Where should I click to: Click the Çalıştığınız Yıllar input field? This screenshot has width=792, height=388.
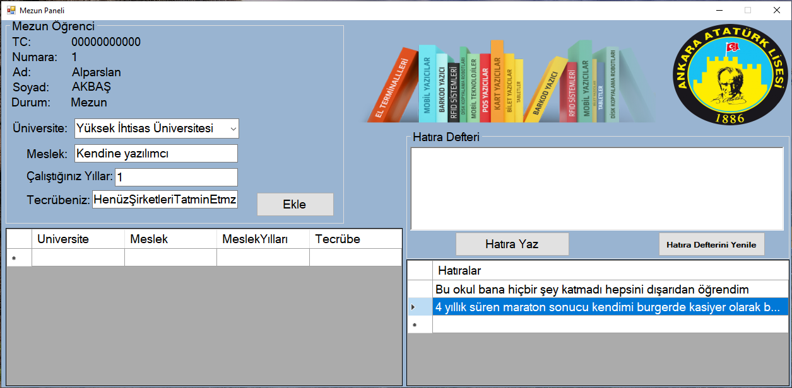(x=176, y=177)
